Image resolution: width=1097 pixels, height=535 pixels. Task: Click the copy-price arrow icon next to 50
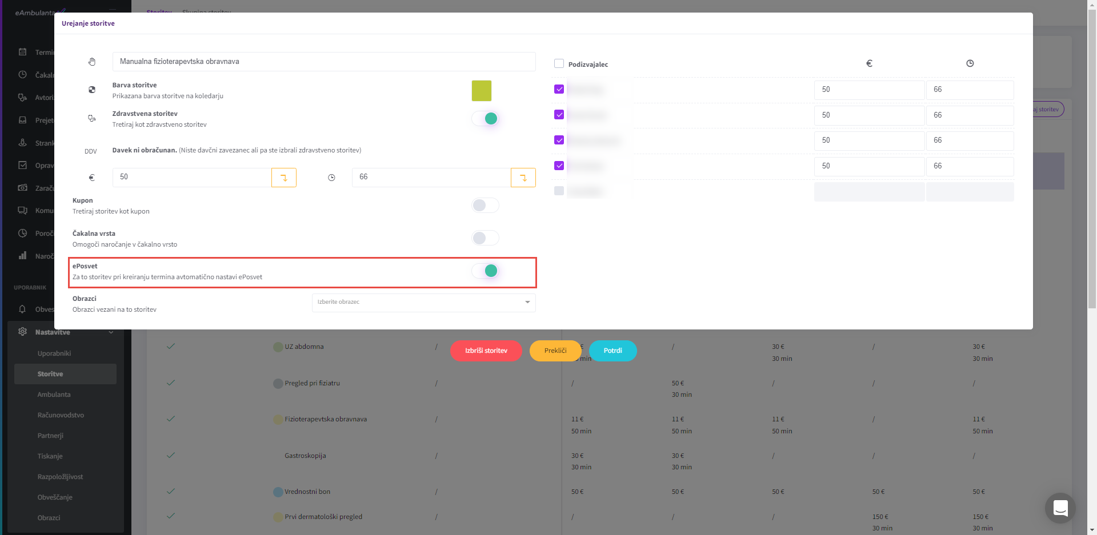284,178
